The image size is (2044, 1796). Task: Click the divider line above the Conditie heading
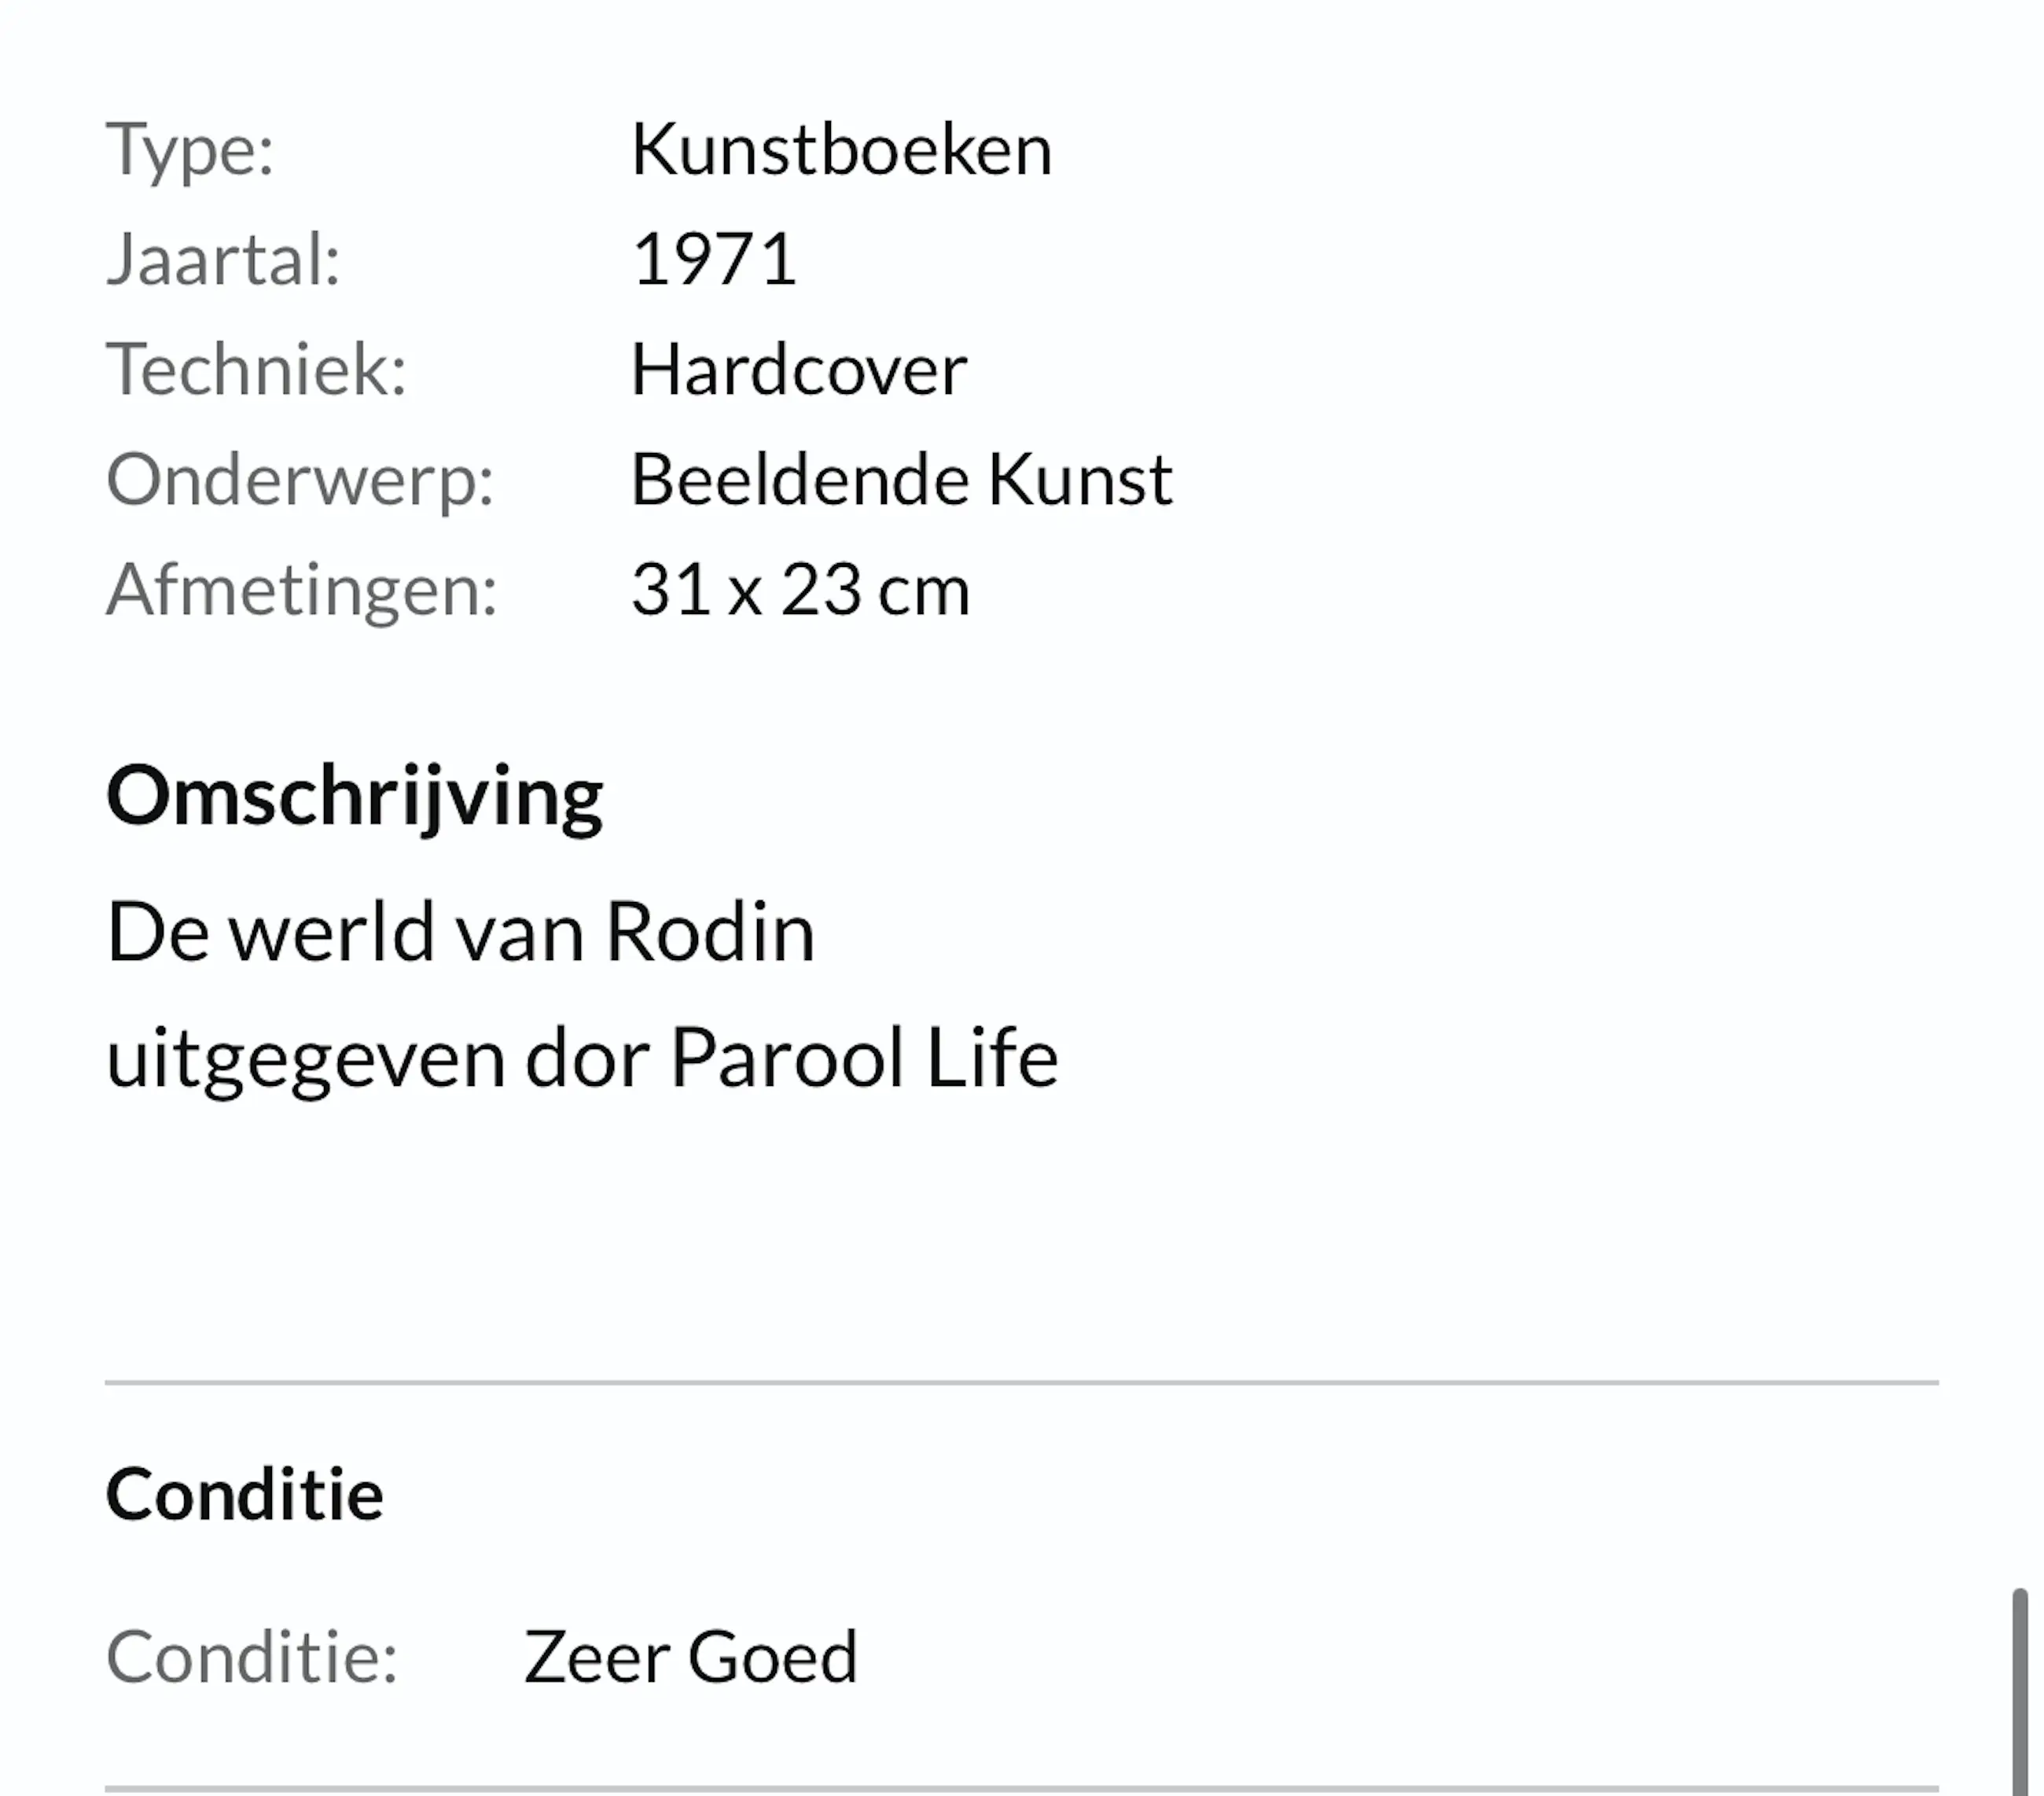(1021, 1383)
